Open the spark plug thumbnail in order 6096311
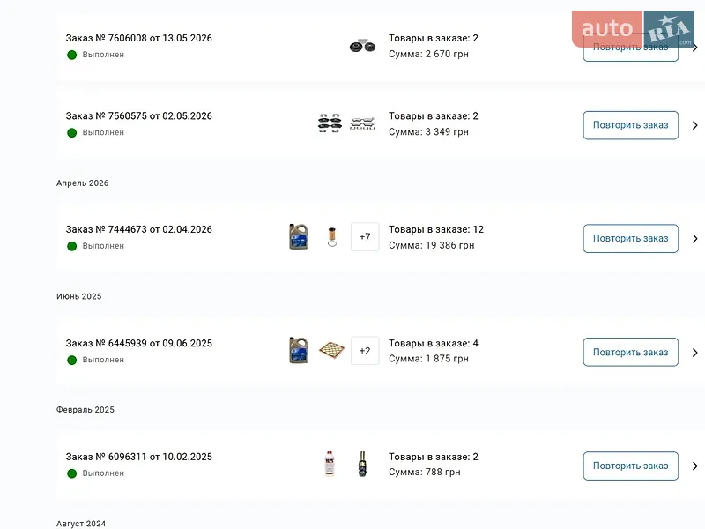 coord(362,464)
